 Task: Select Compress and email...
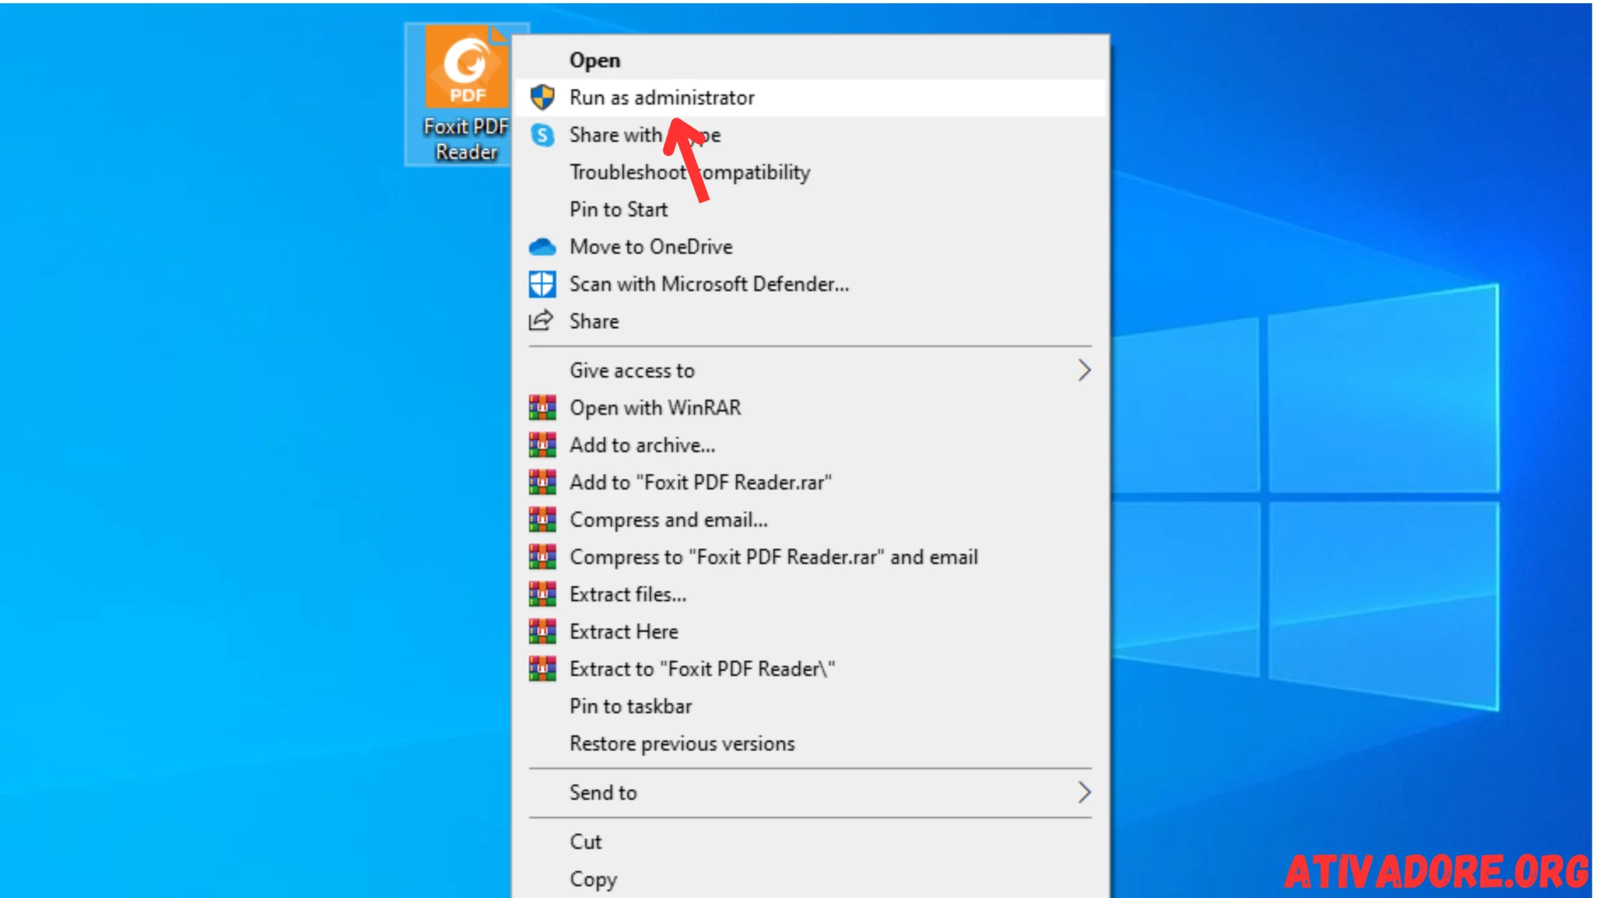[810, 520]
